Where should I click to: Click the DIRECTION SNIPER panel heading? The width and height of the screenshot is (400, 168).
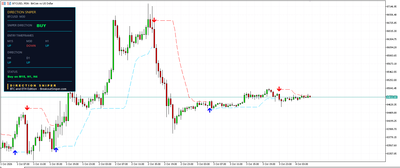(22, 12)
